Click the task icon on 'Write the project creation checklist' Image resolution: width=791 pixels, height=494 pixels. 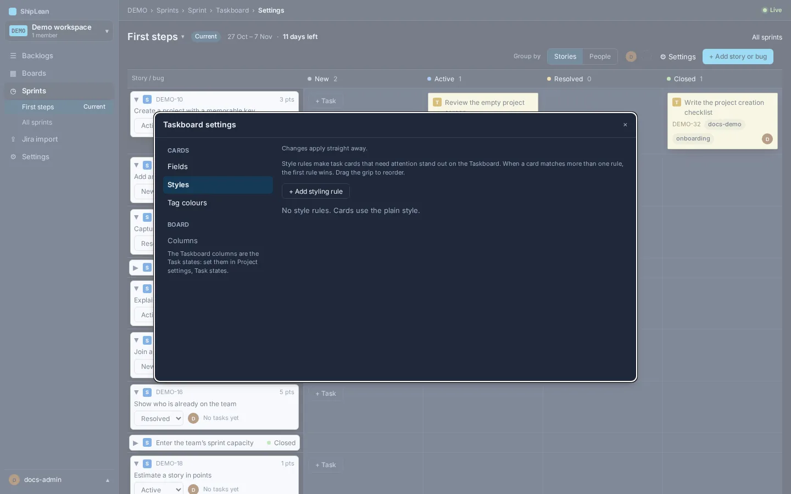pyautogui.click(x=677, y=103)
